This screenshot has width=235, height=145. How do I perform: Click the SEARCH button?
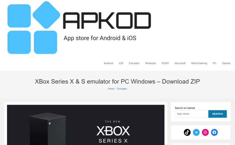click(x=218, y=114)
